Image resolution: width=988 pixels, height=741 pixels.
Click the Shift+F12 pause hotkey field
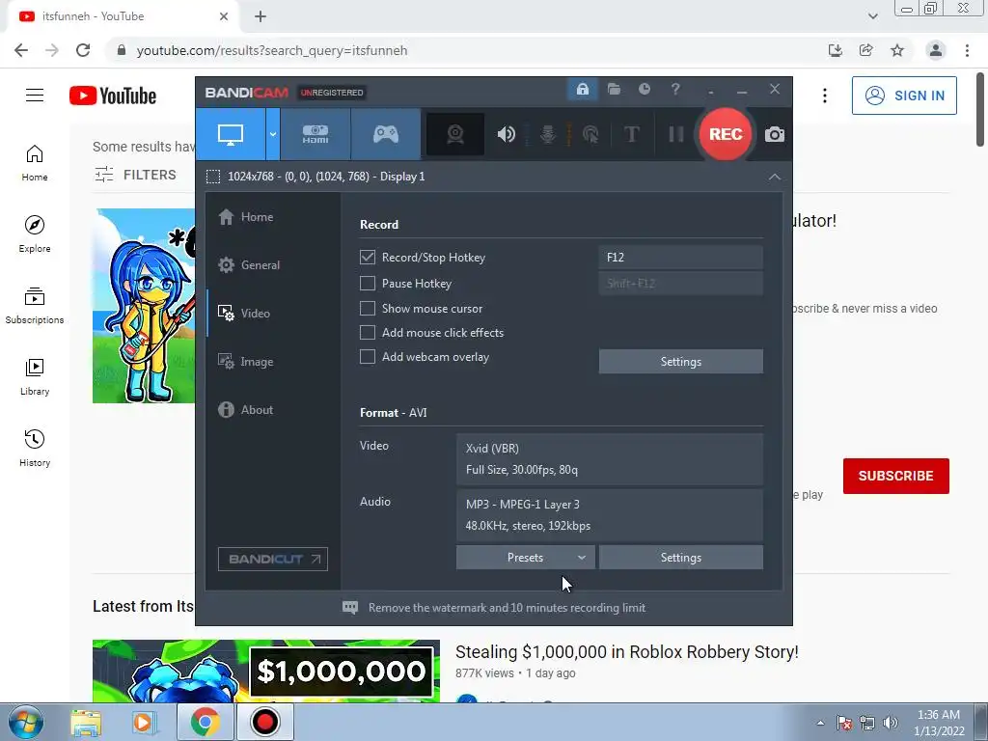pos(680,284)
